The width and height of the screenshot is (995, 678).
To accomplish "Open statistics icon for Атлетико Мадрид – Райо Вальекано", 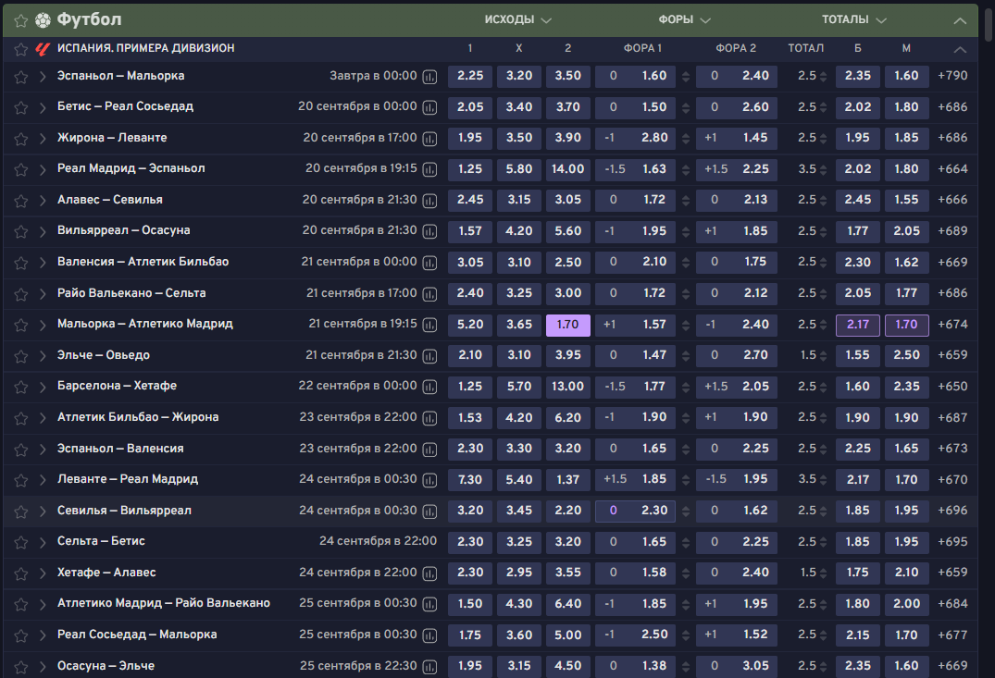I will coord(429,604).
